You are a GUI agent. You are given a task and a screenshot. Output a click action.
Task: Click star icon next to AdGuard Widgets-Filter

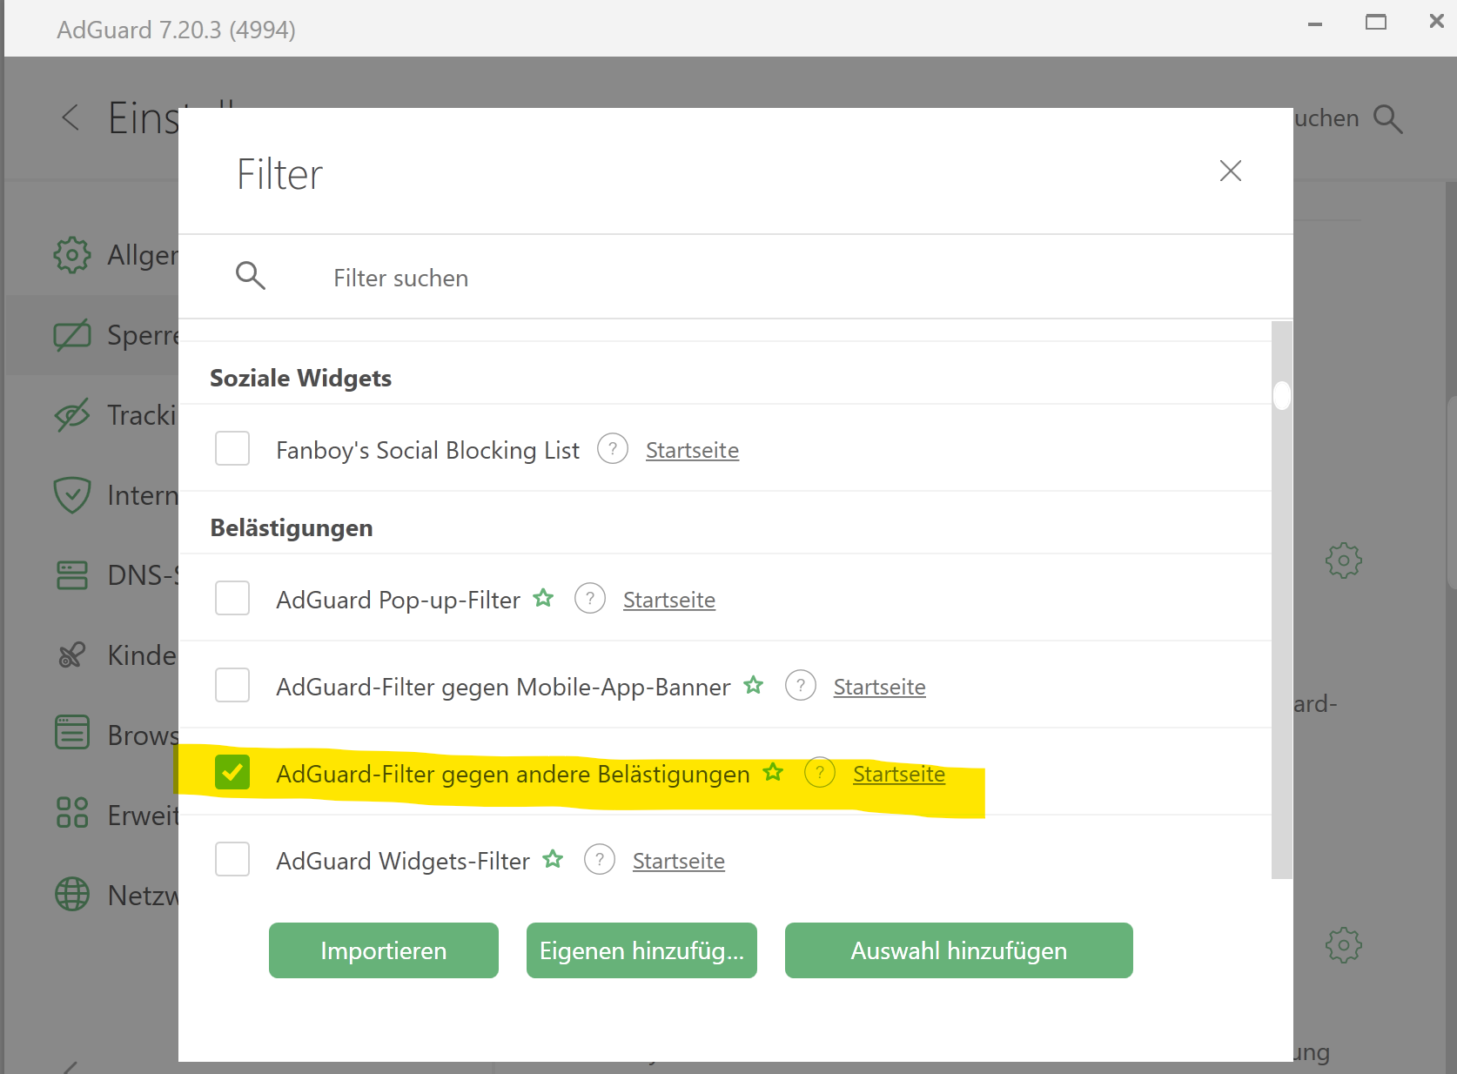[x=553, y=859]
